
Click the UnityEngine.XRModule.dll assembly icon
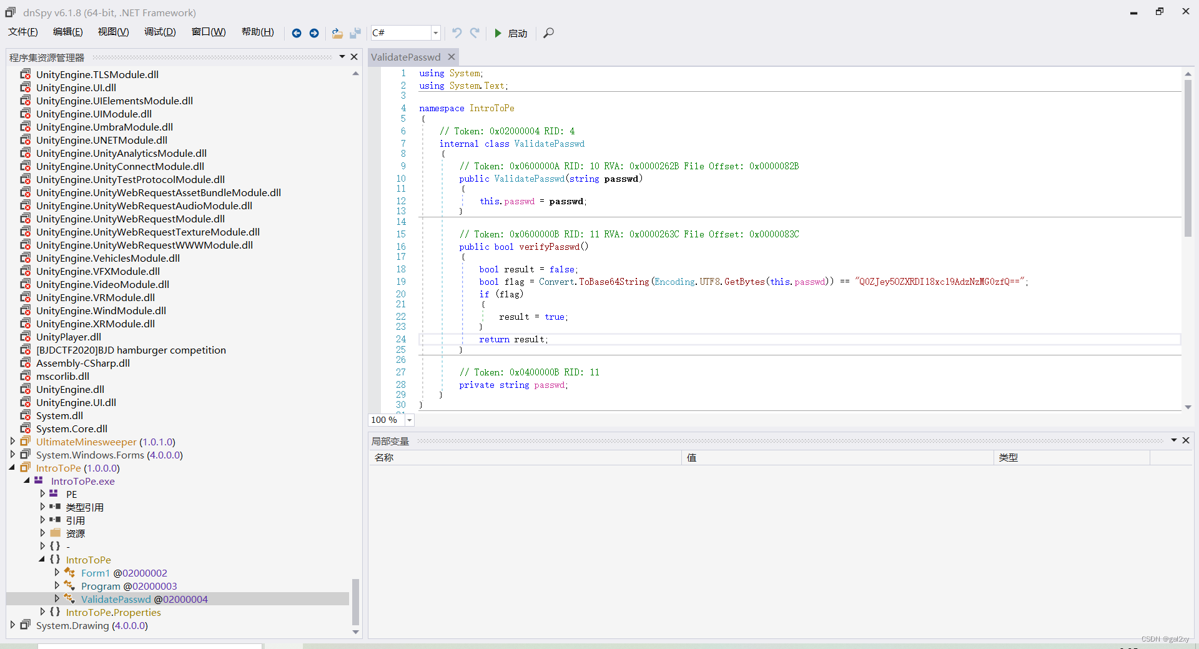tap(26, 324)
